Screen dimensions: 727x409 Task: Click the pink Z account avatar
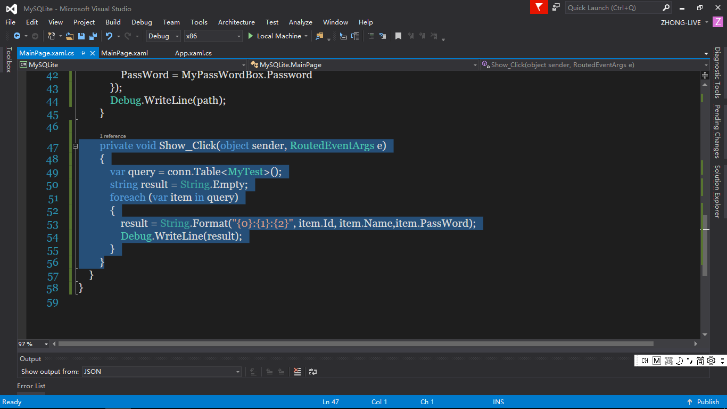(718, 22)
